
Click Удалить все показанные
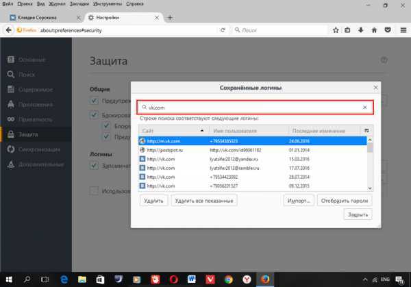tap(204, 201)
